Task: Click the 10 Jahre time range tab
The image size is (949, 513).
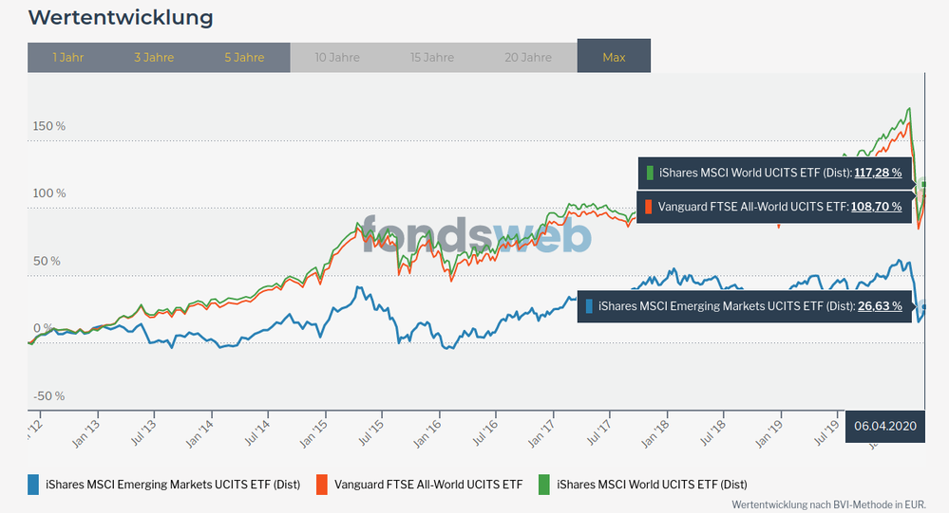Action: coord(335,57)
